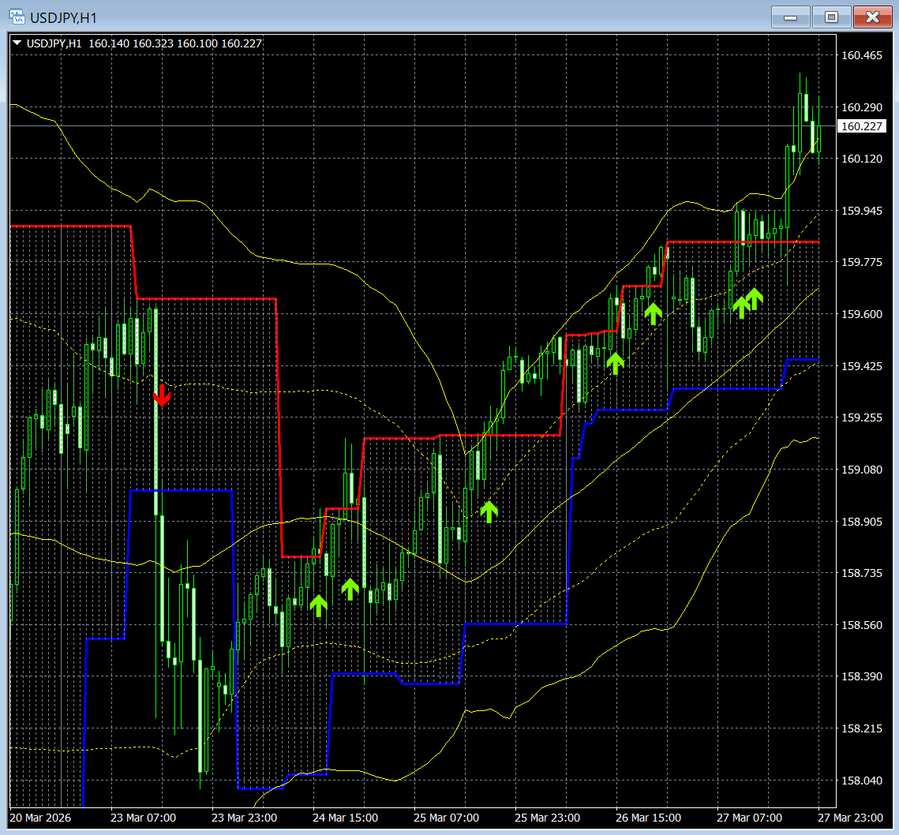Click the 158.390 price axis label
This screenshot has height=835, width=899.
862,676
